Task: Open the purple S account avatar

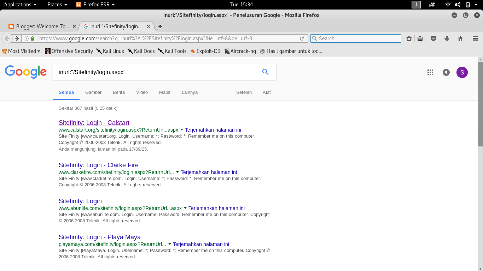Action: [462, 72]
